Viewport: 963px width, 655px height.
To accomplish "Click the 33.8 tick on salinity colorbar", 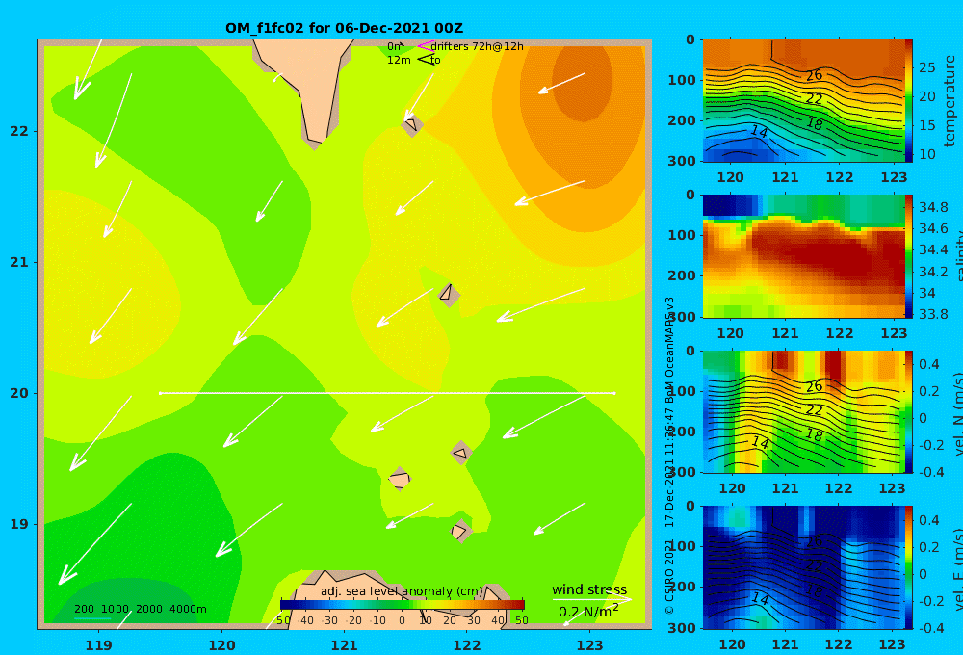I will coord(933,314).
